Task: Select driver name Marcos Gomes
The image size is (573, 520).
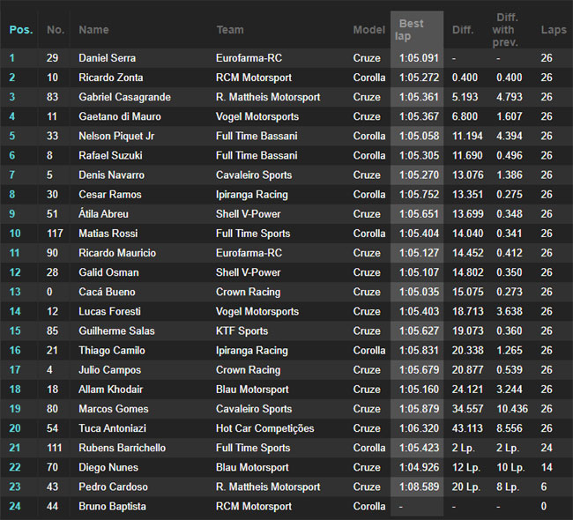Action: pos(114,409)
